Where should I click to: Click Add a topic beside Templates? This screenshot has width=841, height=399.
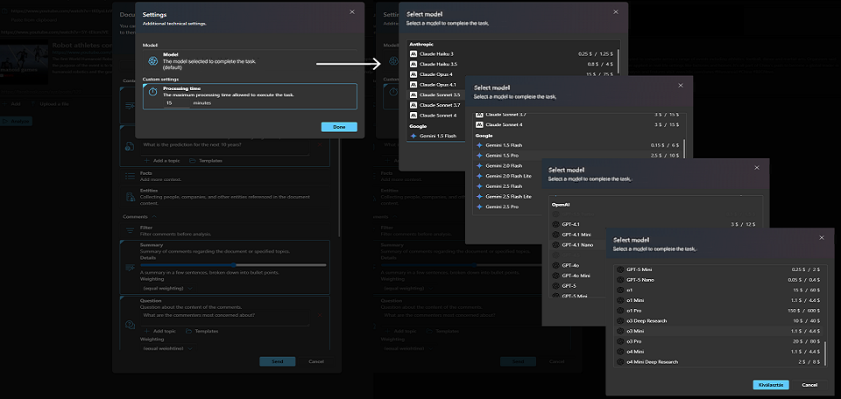click(x=161, y=161)
